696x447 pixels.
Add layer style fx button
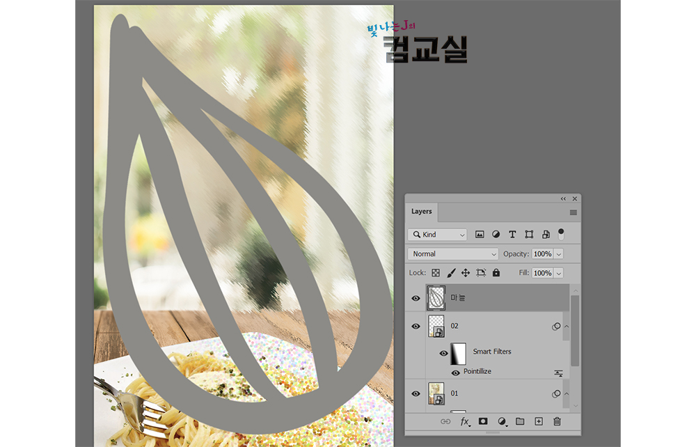click(x=465, y=421)
